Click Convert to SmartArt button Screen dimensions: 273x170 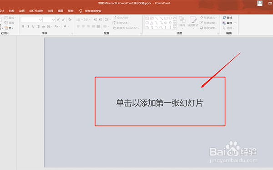tap(126, 28)
